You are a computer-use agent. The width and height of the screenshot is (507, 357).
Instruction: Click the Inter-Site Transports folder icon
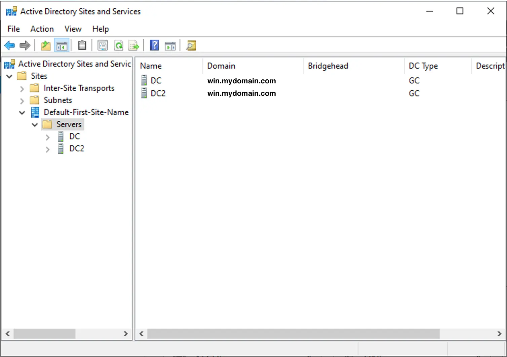pyautogui.click(x=35, y=88)
